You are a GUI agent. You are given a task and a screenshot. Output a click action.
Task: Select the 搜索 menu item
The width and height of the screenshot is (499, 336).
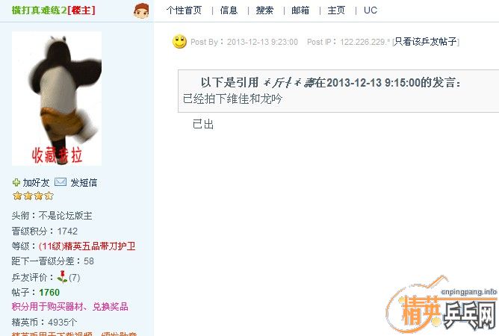[264, 10]
